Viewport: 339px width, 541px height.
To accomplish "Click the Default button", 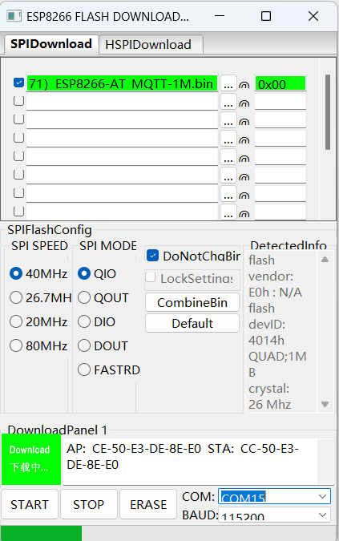I will [192, 323].
